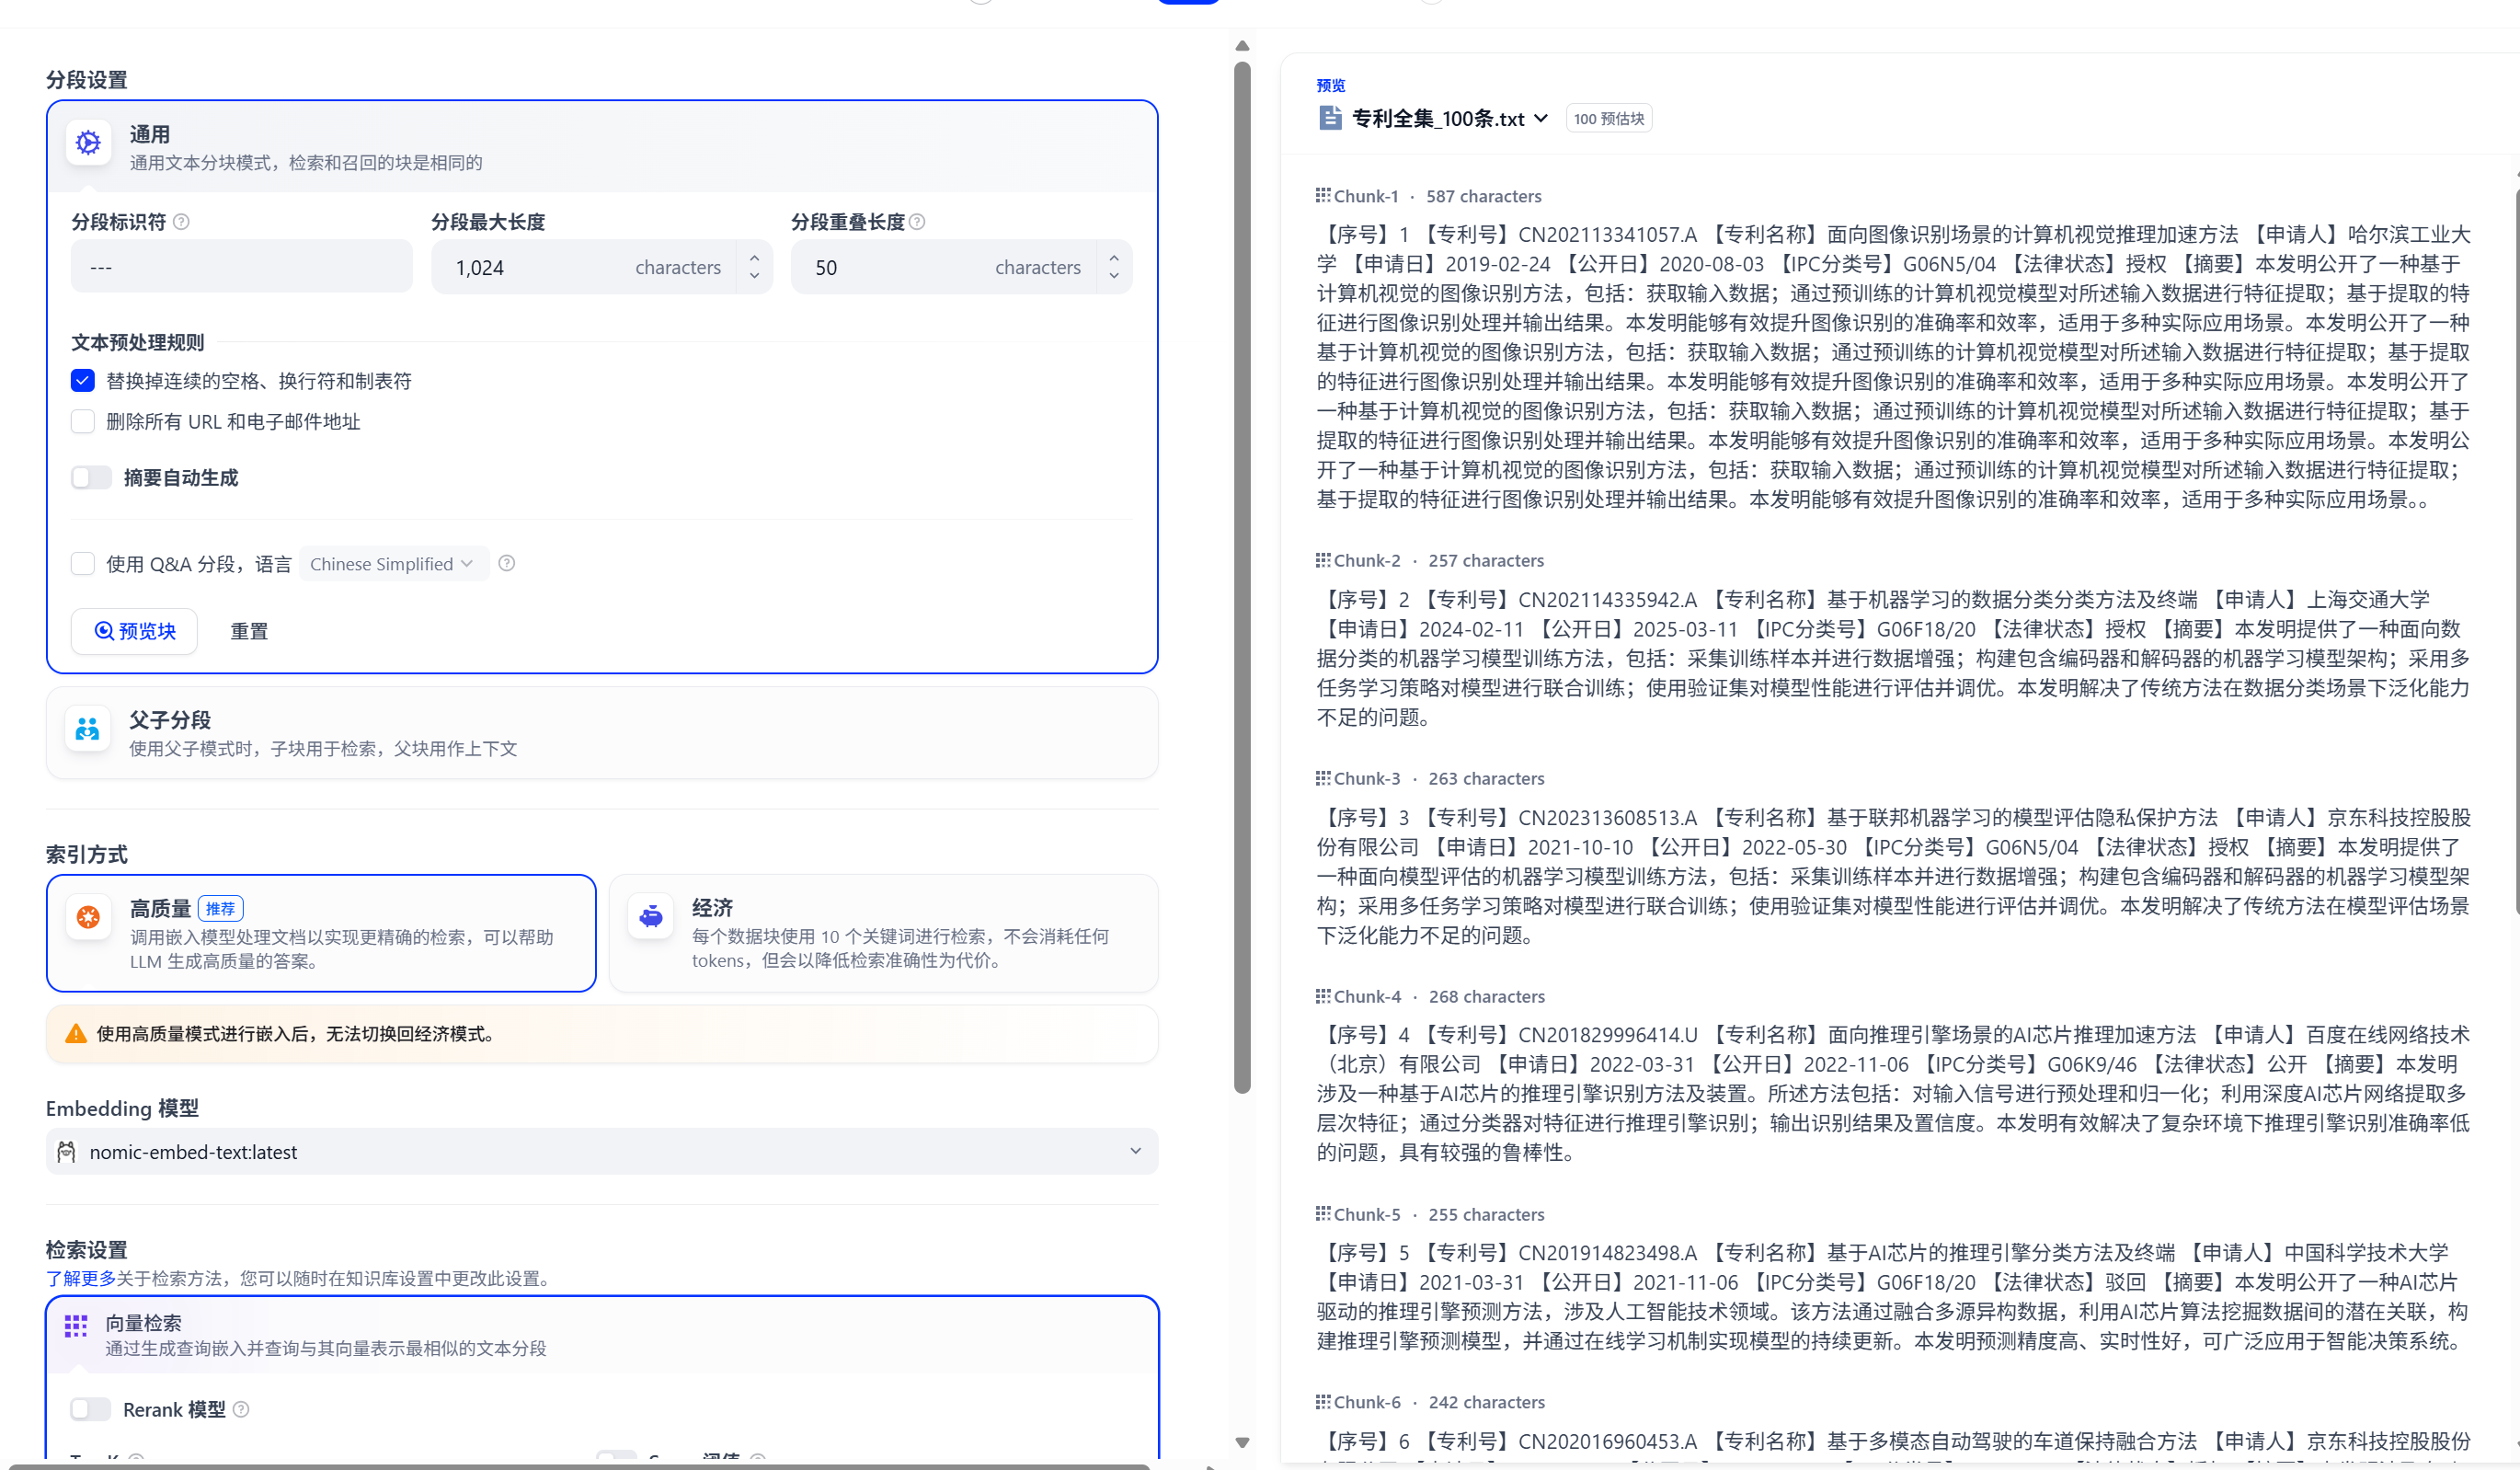Increase 分段重叠长度 with up stepper
This screenshot has height=1470, width=2520.
pos(1114,258)
